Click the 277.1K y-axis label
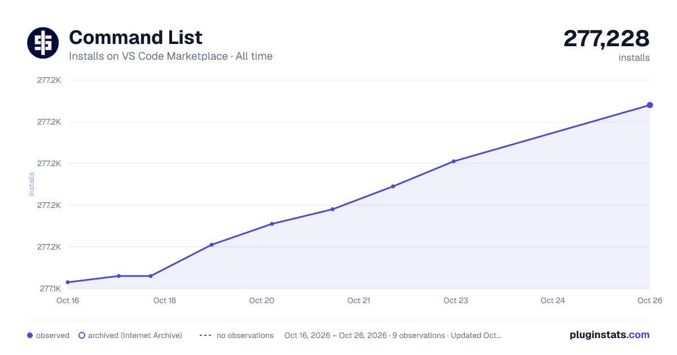Viewport: 677px width, 355px height. click(50, 289)
